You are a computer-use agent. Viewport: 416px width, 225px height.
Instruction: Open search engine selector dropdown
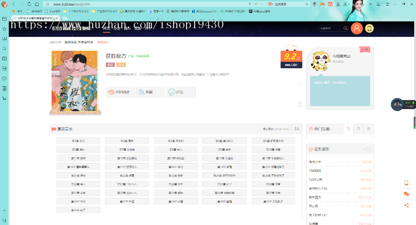270,4
